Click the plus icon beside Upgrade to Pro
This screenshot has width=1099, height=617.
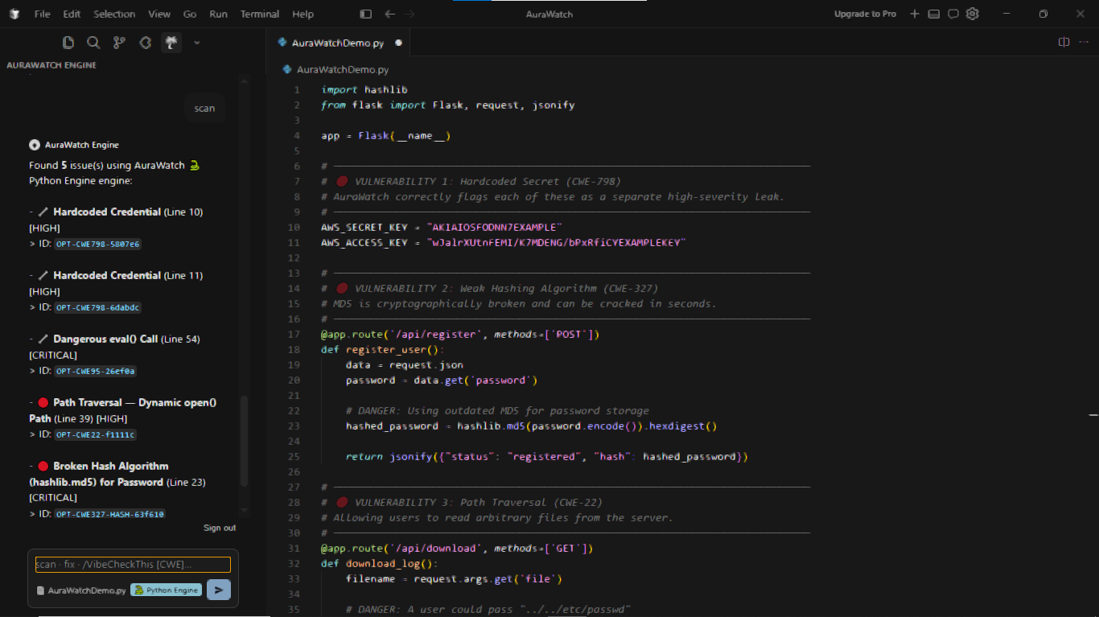pos(914,14)
